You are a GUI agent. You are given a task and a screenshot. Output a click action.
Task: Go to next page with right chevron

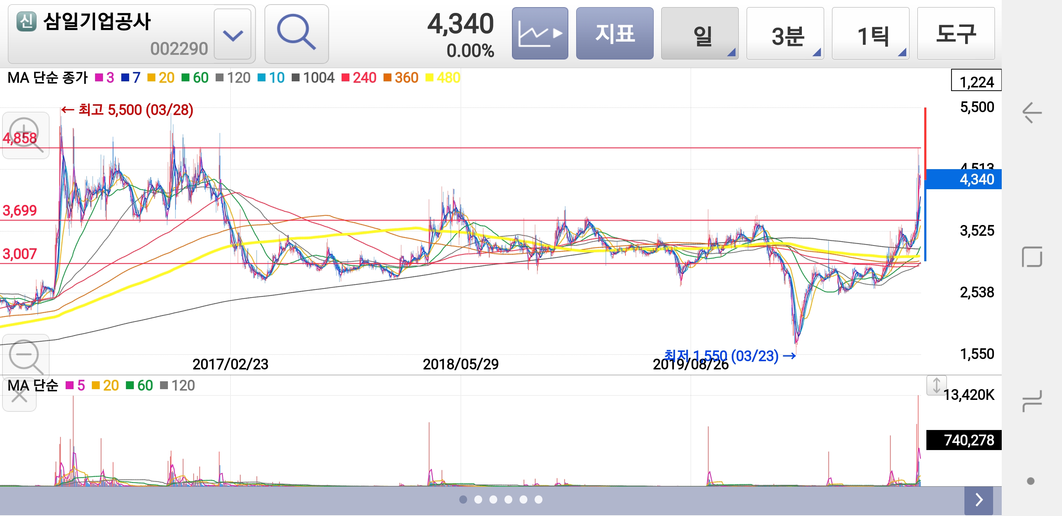point(978,500)
